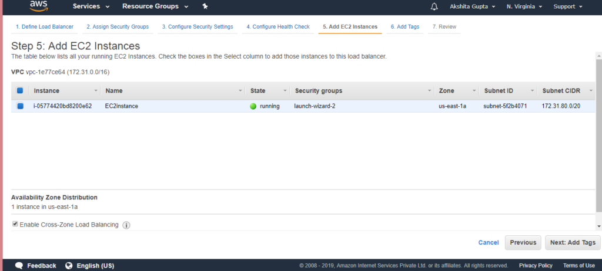The height and width of the screenshot is (271, 602).
Task: Open State column filter arrow
Action: tap(285, 91)
